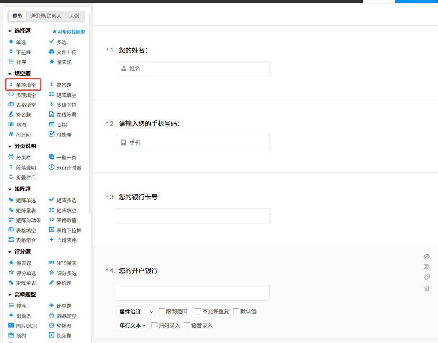Insert a 轮播图 carousel item
This screenshot has width=438, height=343.
click(60, 326)
